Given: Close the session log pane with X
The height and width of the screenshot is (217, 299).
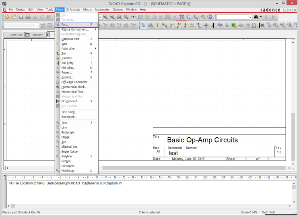Looking at the screenshot, I should pos(4,176).
